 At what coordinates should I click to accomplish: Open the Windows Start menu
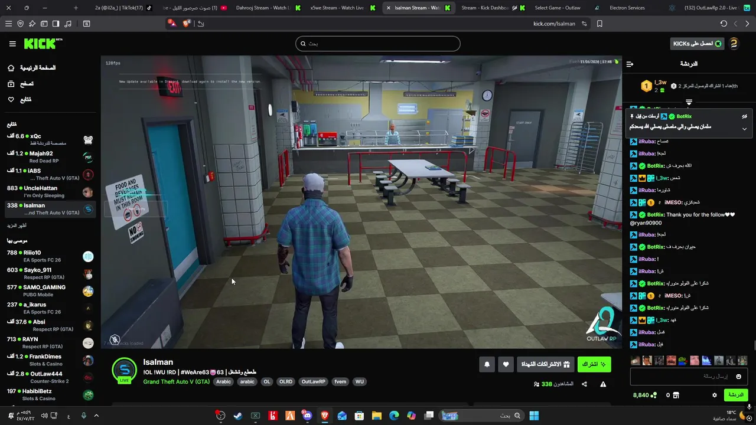[534, 416]
